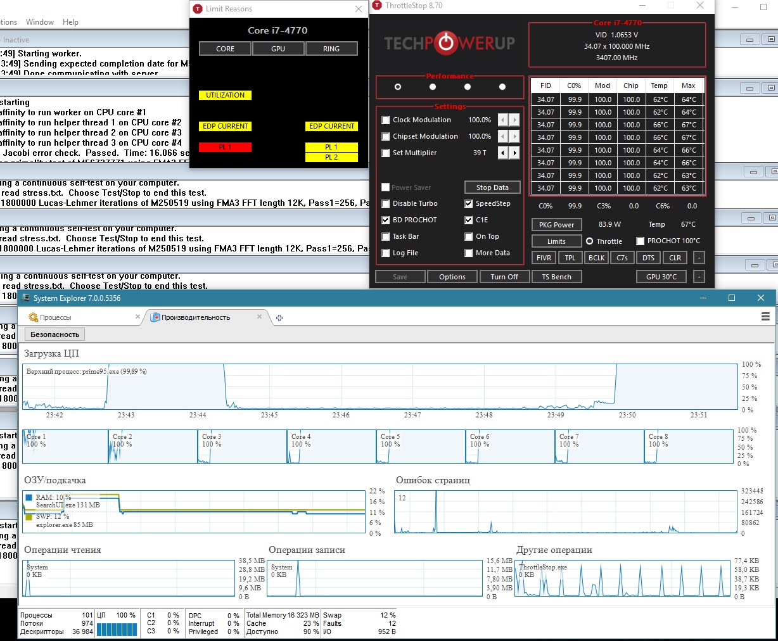Decrease Set Multiplier with the left arrow

[x=503, y=153]
